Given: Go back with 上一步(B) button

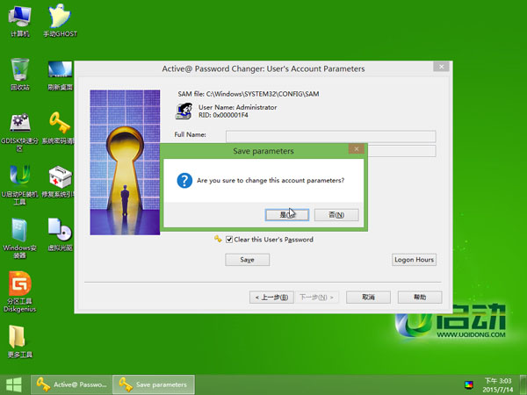Looking at the screenshot, I should [x=271, y=298].
